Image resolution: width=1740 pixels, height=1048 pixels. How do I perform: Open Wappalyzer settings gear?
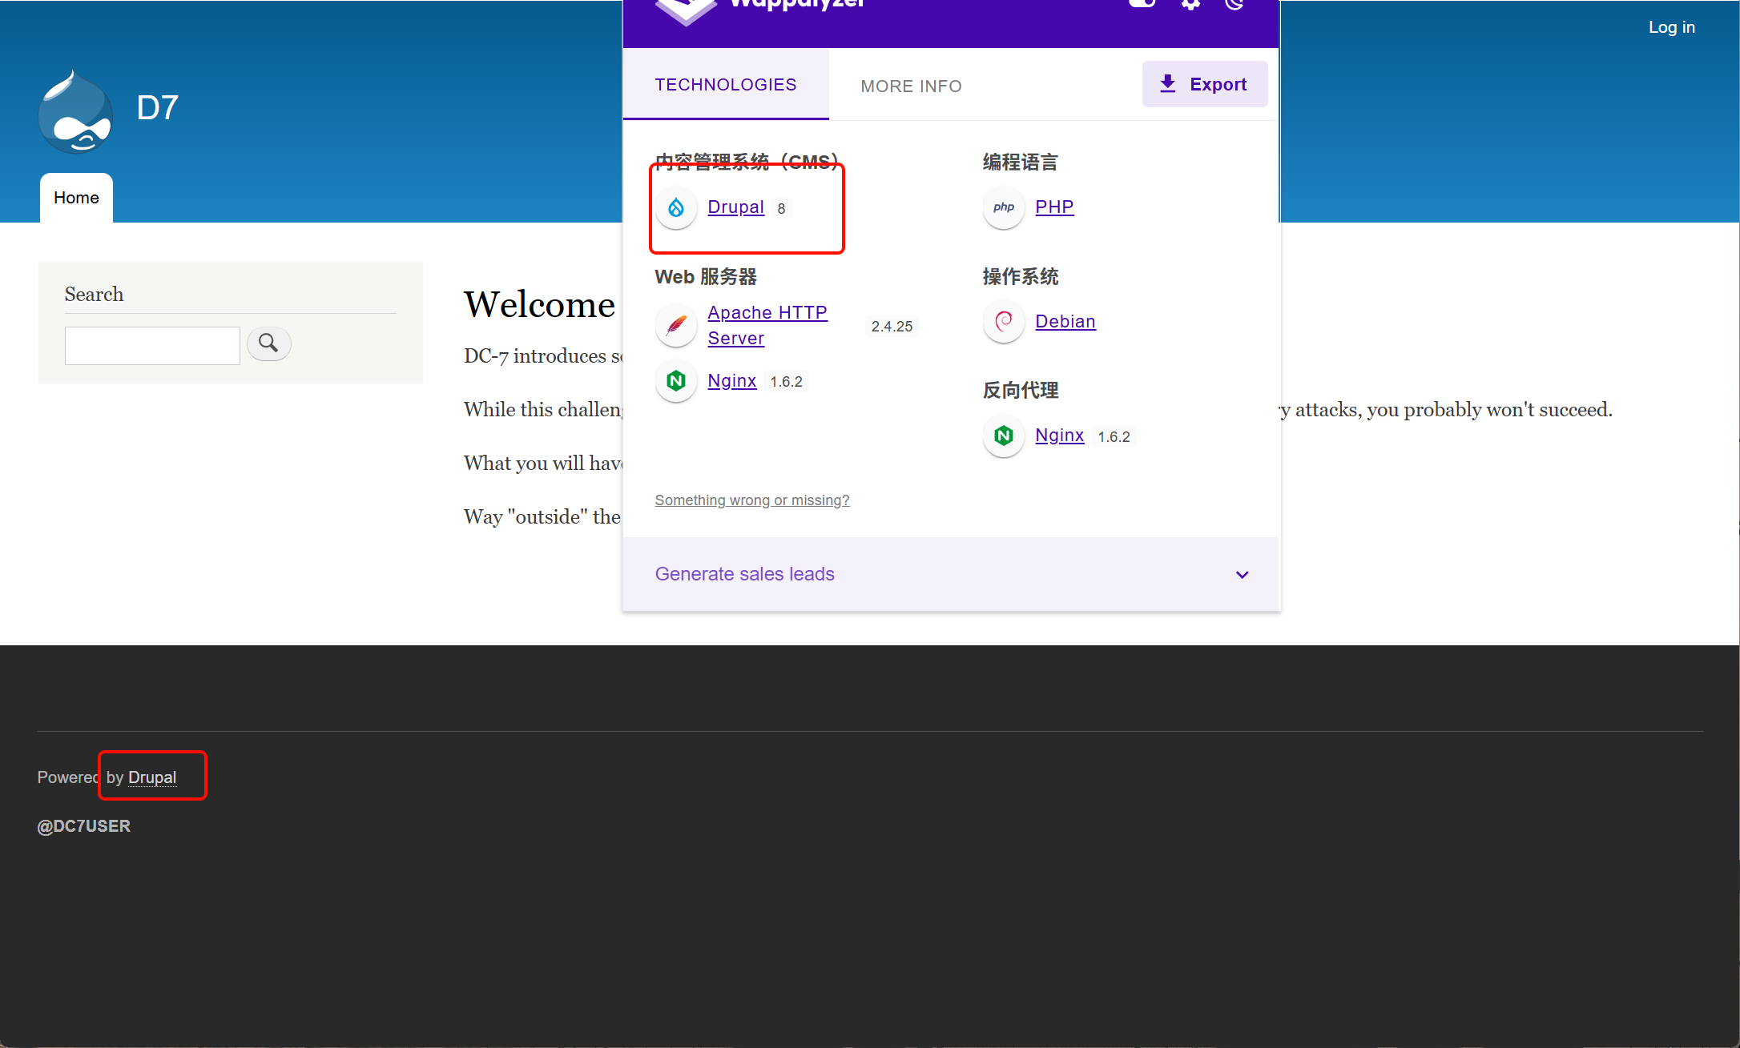coord(1190,4)
